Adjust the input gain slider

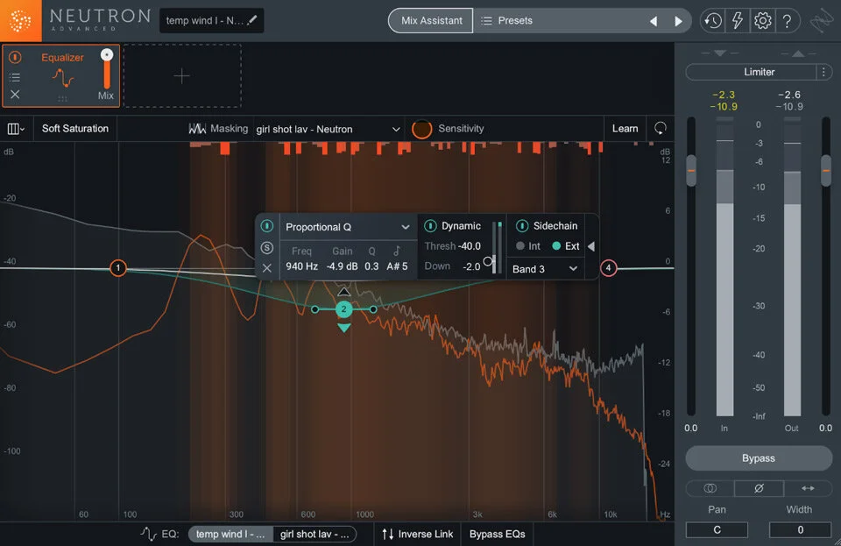tap(691, 171)
